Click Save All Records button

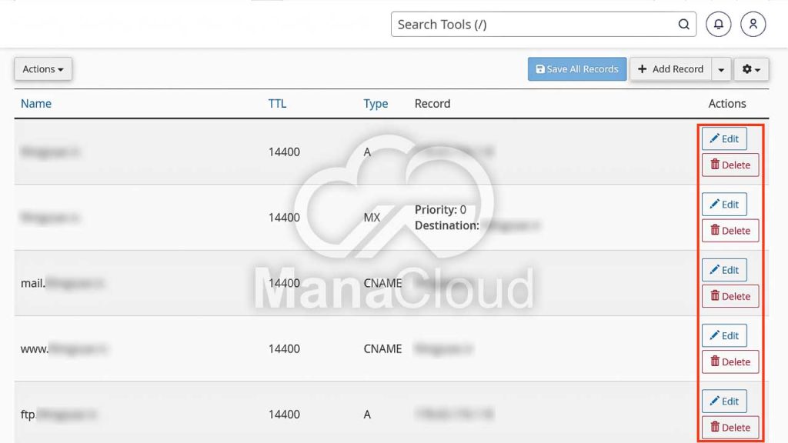[x=576, y=69]
